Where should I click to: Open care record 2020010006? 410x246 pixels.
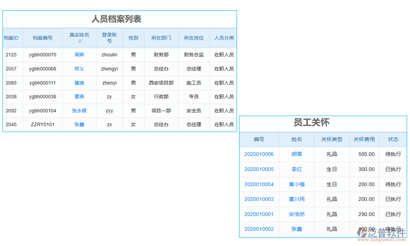259,154
